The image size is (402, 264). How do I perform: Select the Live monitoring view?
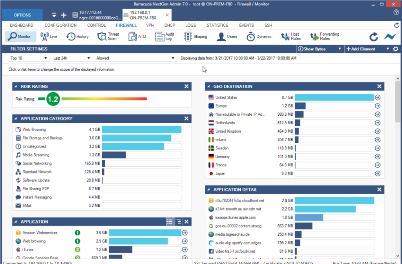(48, 36)
